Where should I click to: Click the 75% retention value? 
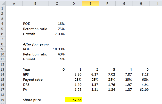click(61, 29)
